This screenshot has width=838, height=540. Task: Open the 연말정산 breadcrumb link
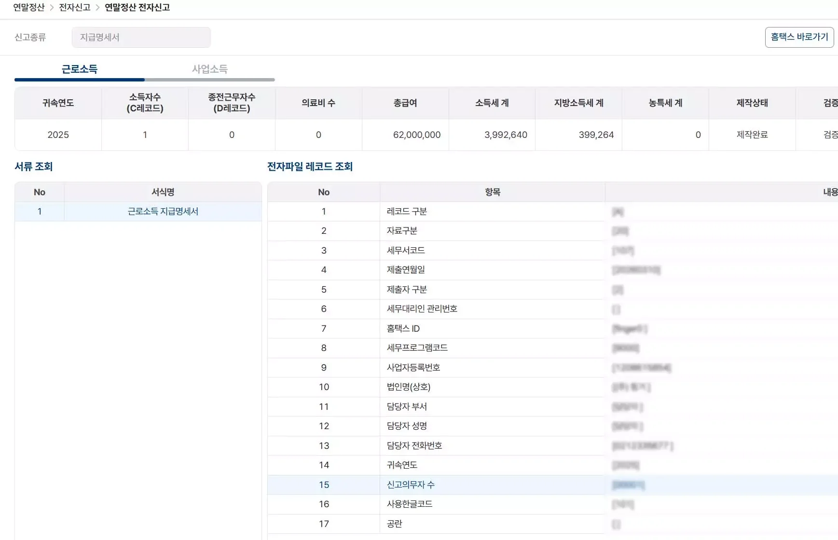click(29, 7)
